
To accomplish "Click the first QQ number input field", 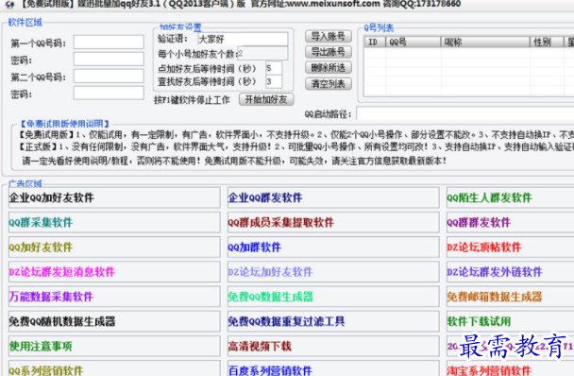I will (x=109, y=43).
